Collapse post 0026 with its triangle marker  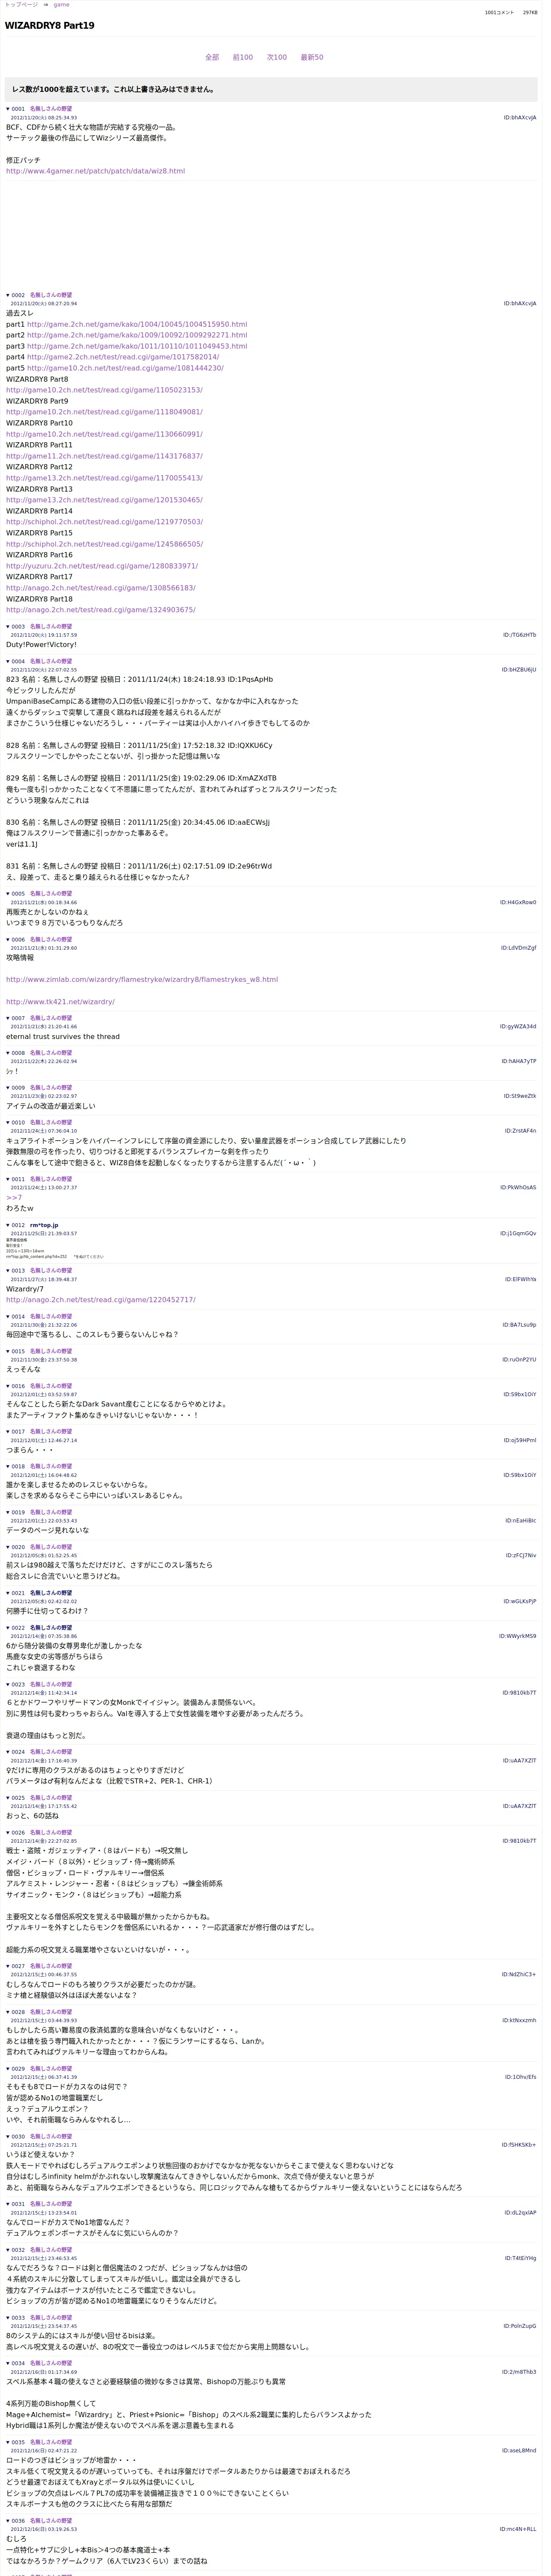(8, 1832)
